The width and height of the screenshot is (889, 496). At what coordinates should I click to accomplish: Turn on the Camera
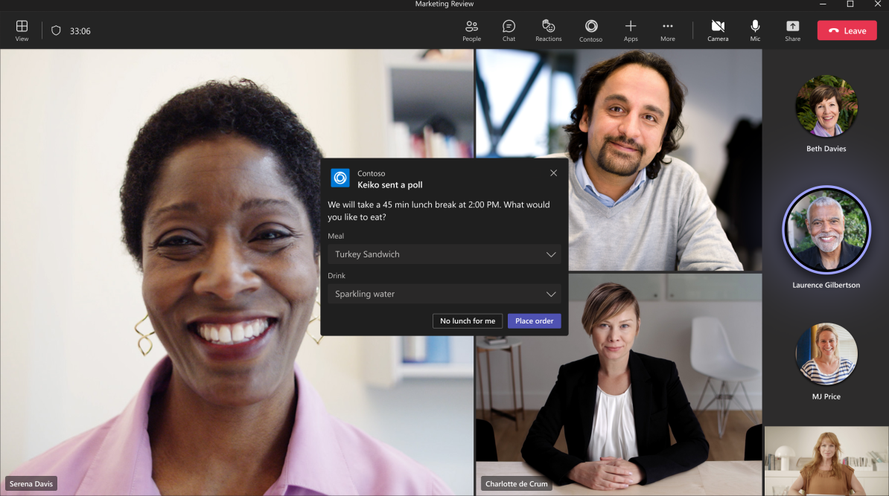click(x=718, y=30)
